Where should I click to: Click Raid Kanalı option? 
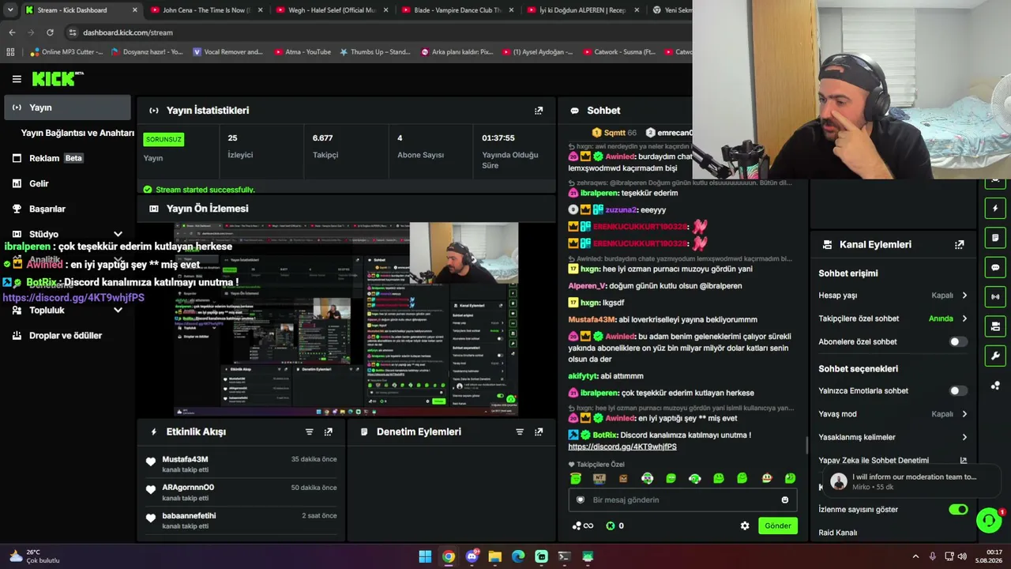point(838,533)
